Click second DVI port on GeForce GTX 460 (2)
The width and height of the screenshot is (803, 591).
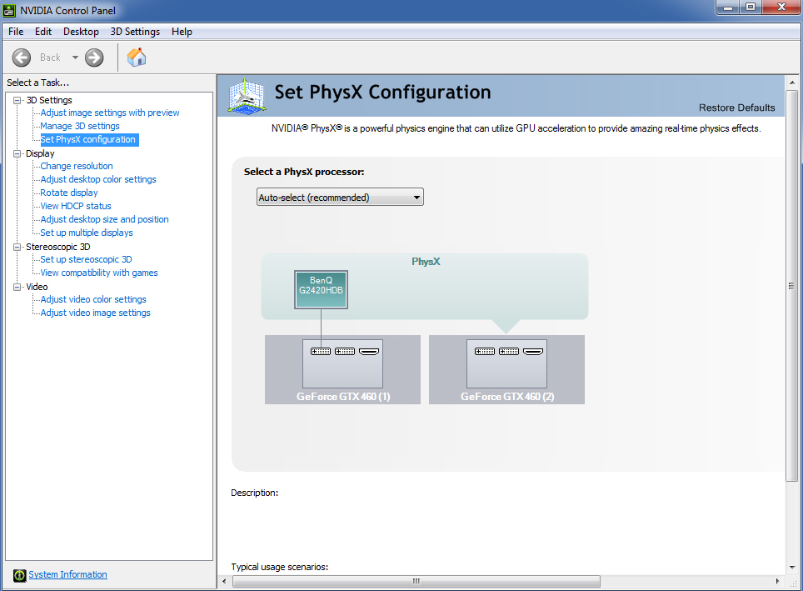coord(508,351)
